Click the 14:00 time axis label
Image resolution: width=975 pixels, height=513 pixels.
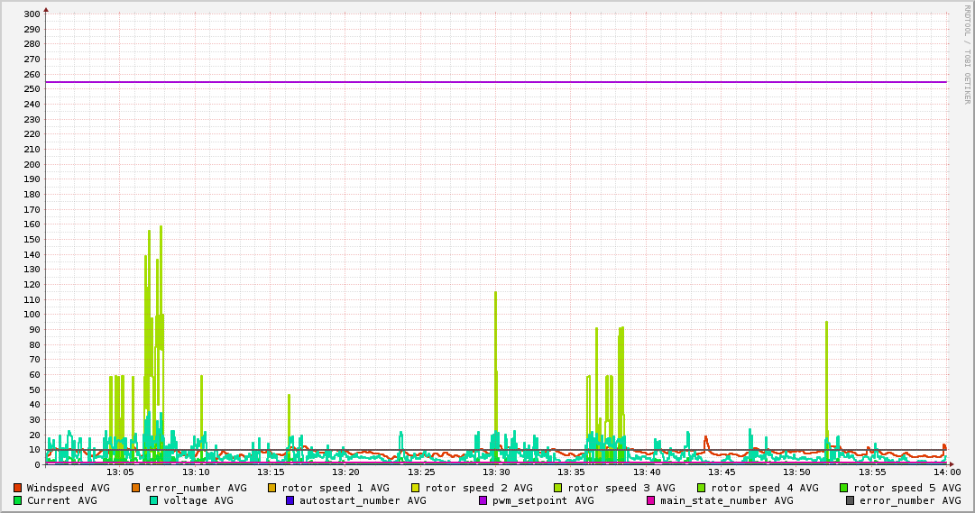[x=946, y=472]
